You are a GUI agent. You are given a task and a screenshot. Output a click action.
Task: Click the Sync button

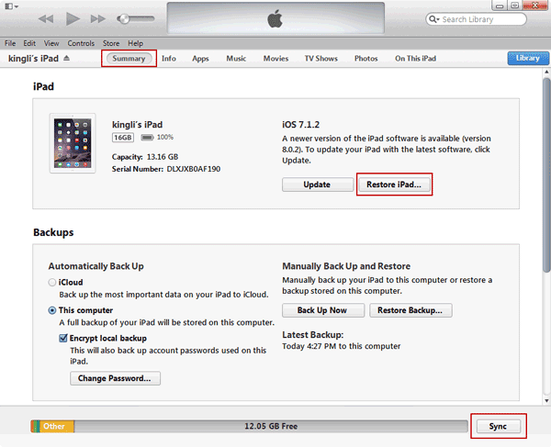[x=498, y=426]
